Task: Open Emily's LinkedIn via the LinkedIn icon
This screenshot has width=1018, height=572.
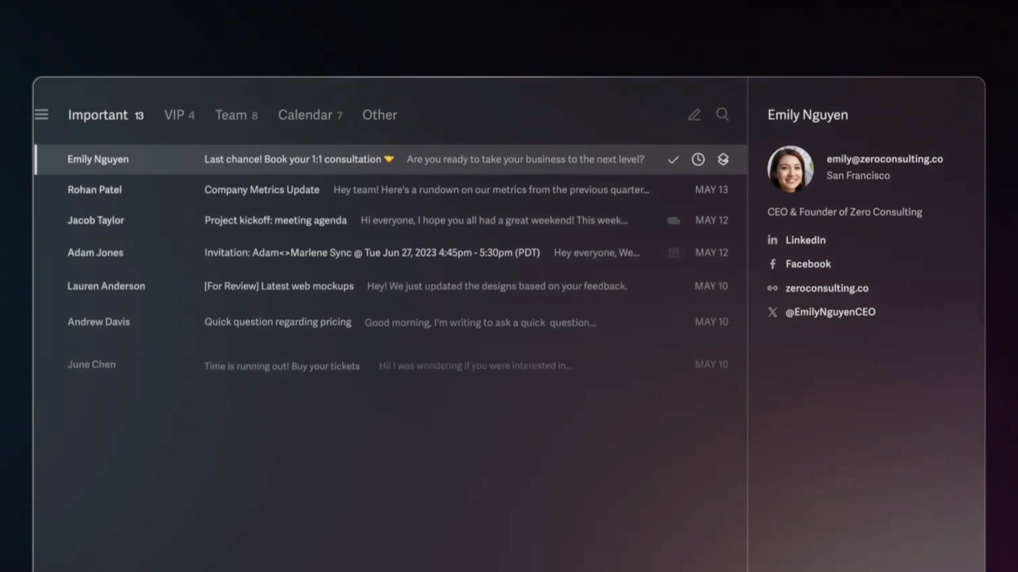Action: coord(773,239)
